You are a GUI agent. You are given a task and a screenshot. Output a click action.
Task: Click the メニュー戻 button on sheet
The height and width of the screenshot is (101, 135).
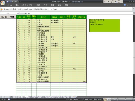(x=4, y=17)
